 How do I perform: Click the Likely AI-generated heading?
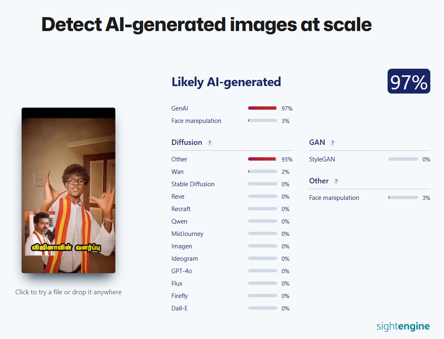(226, 82)
